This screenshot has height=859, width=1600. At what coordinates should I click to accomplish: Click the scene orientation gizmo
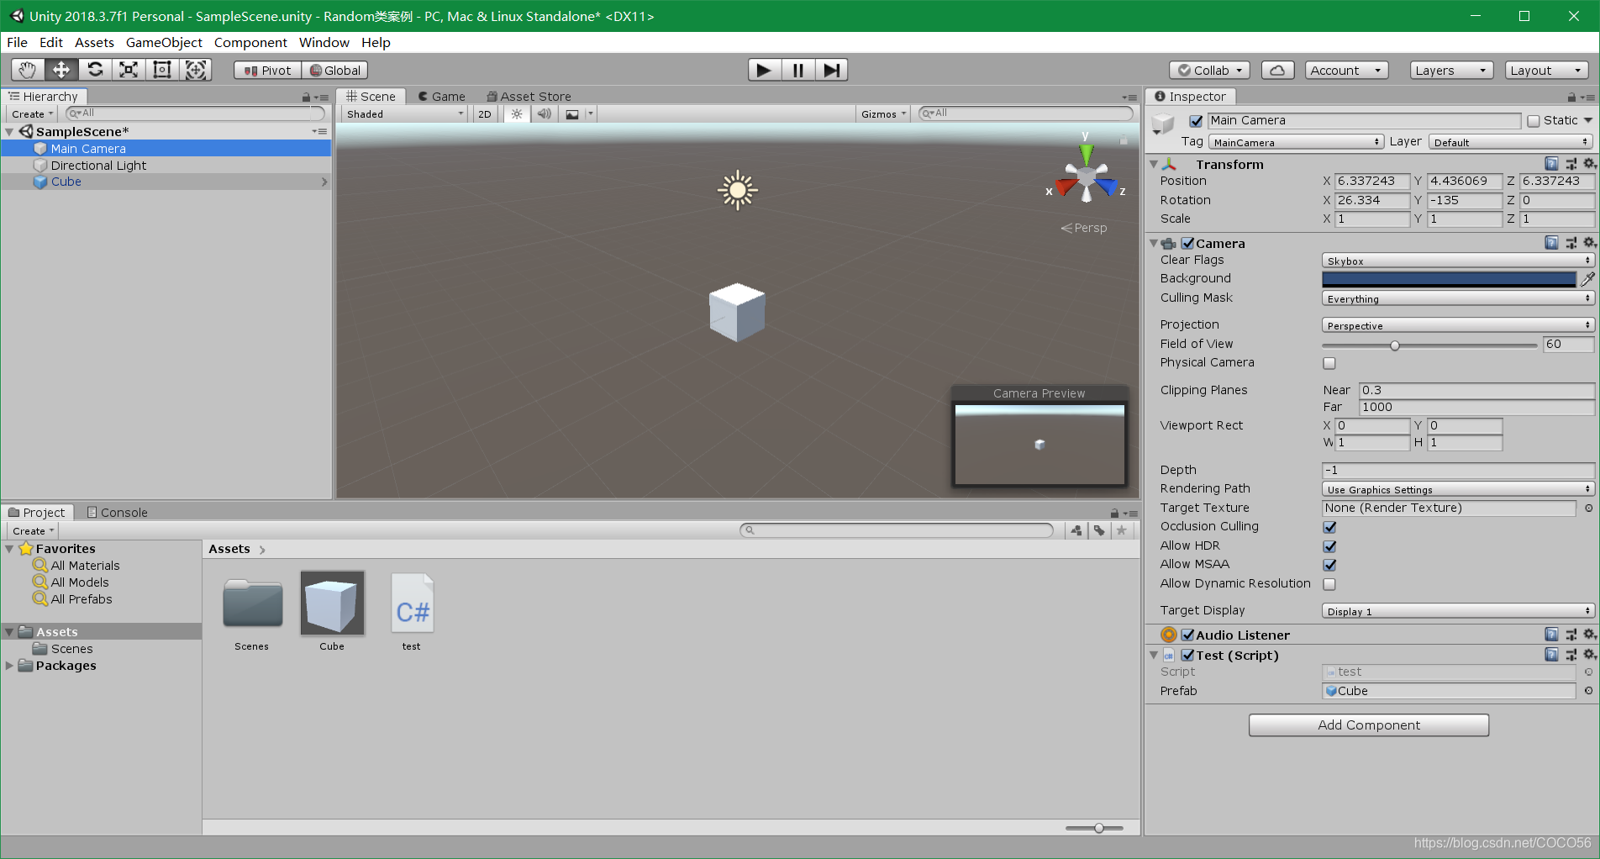click(1087, 177)
